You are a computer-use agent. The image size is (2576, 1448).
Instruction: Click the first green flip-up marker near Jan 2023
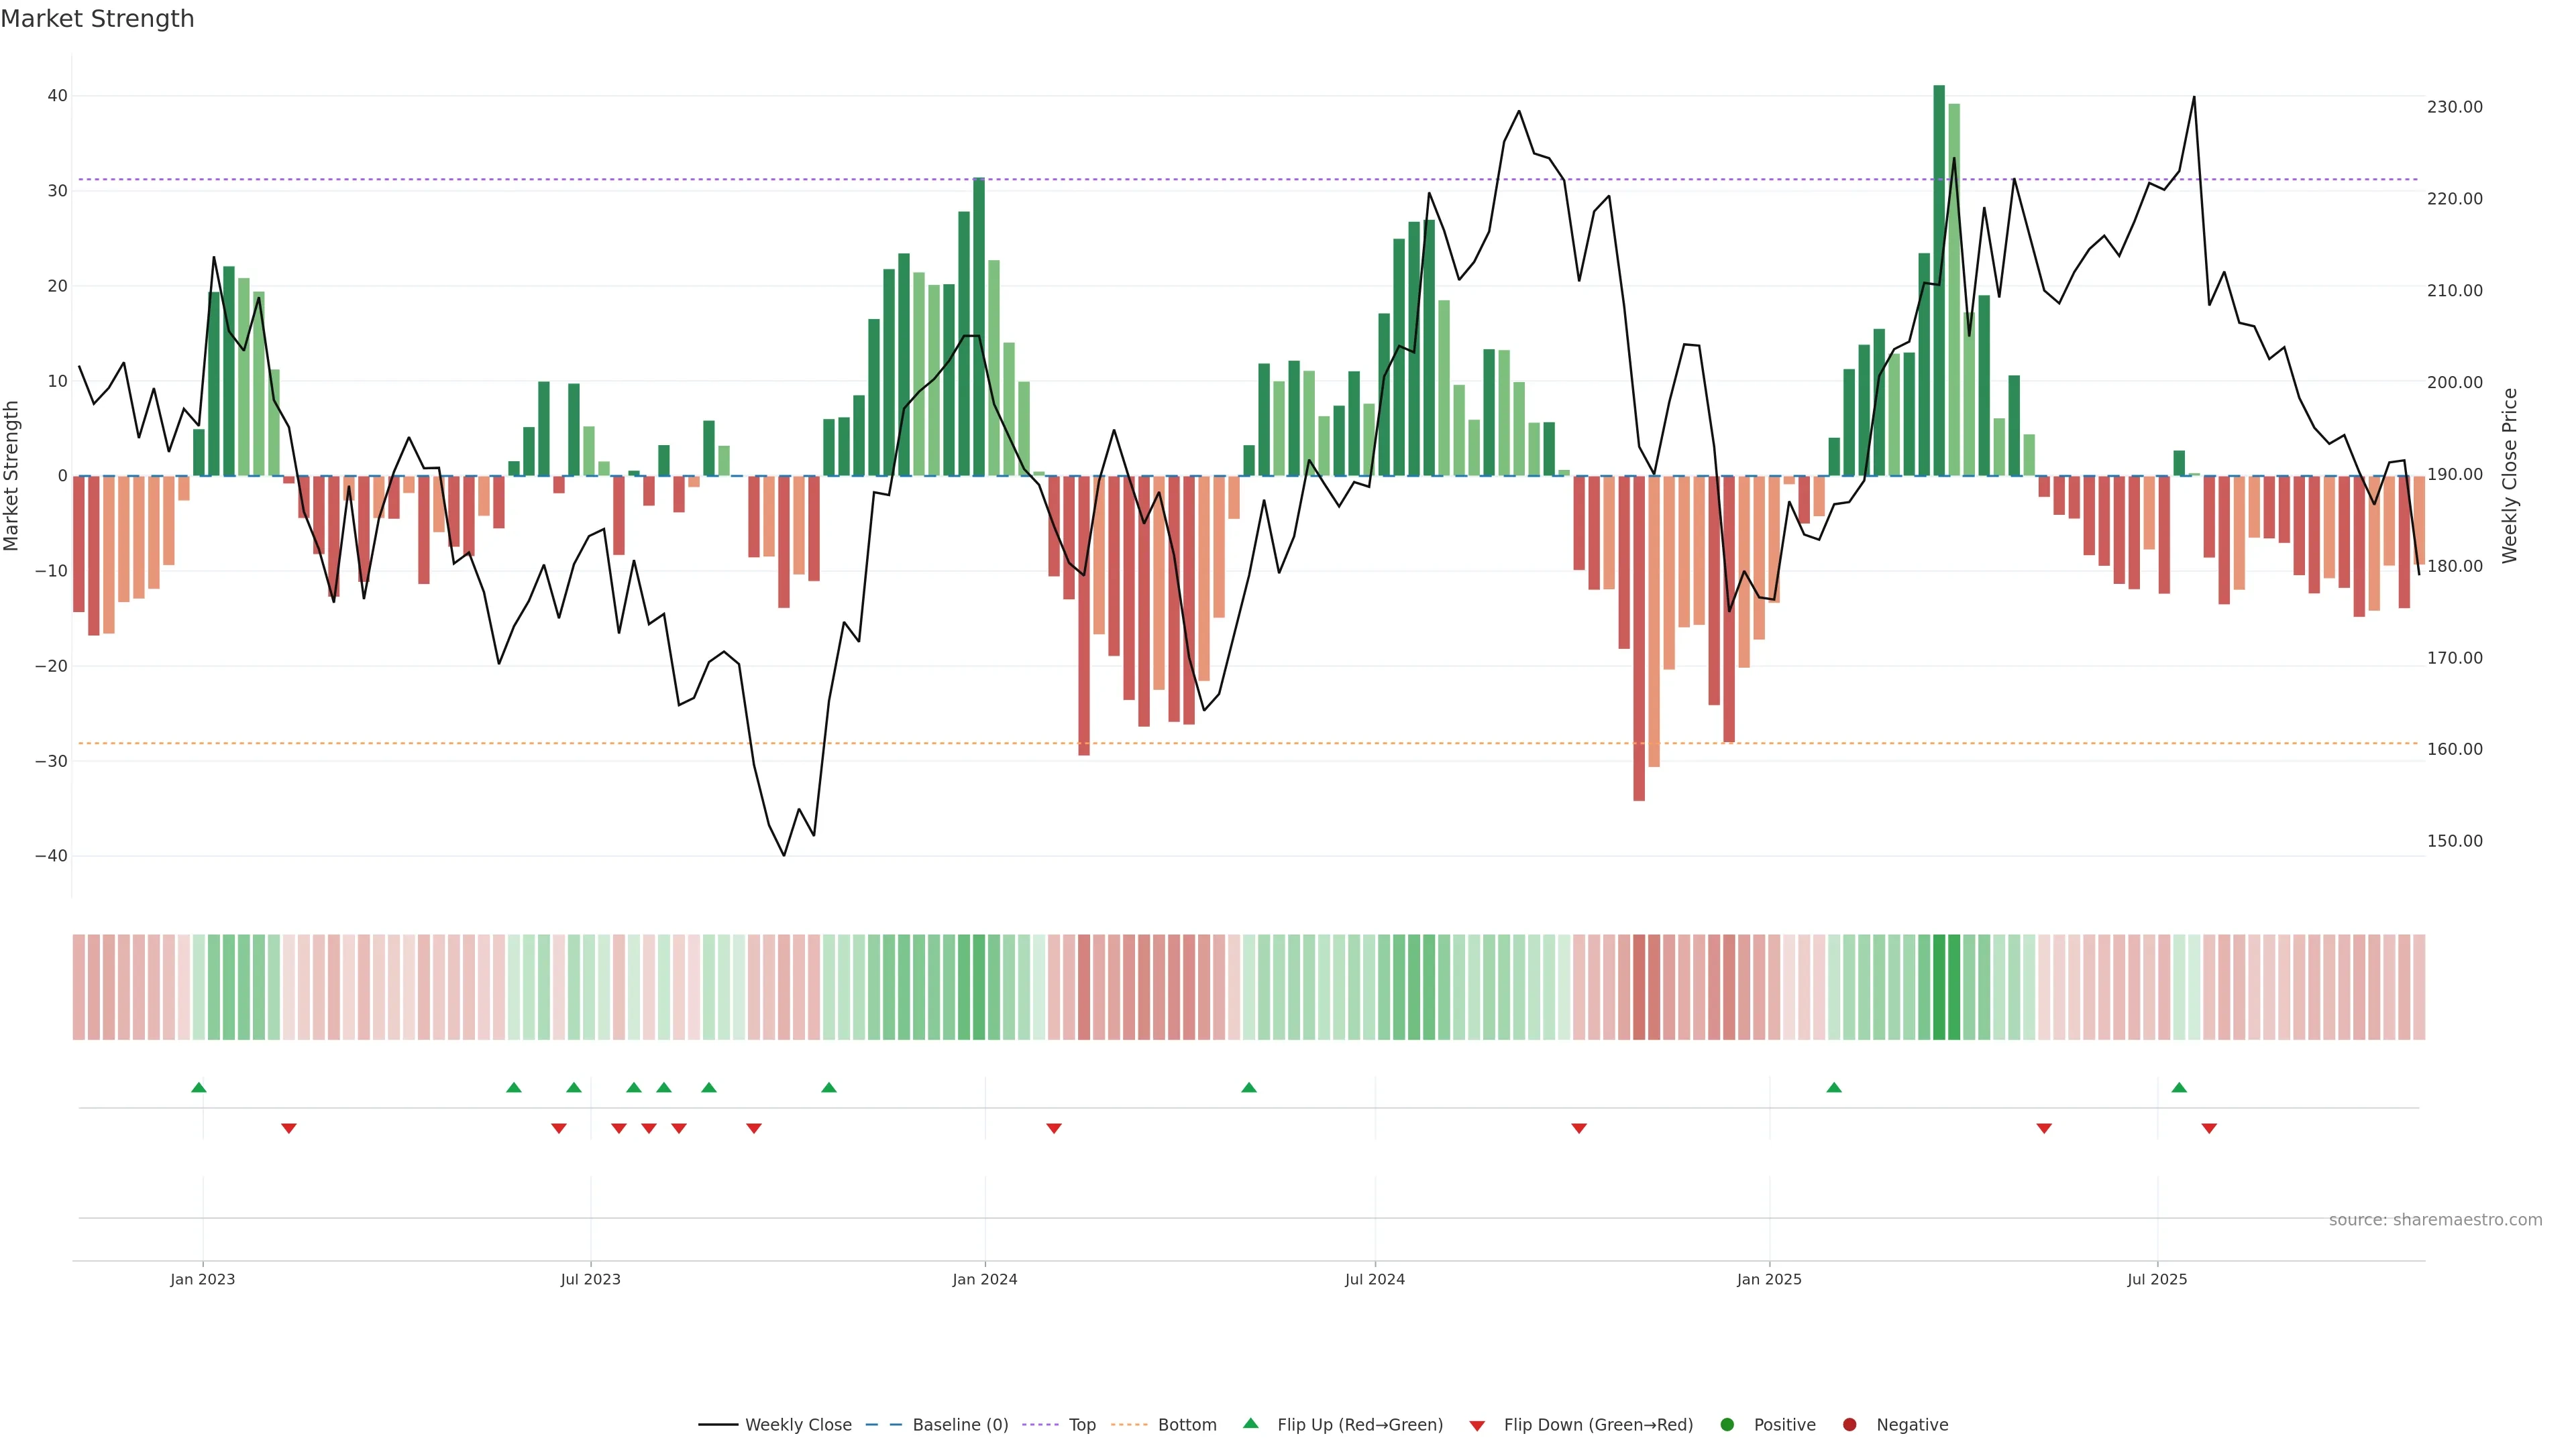click(199, 1087)
